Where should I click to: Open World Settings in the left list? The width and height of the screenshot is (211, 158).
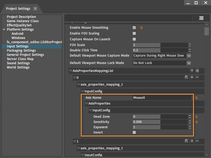point(18,67)
